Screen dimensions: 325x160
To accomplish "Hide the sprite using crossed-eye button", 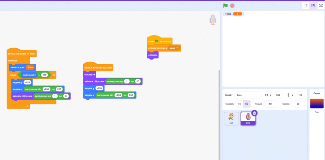I will (247, 104).
